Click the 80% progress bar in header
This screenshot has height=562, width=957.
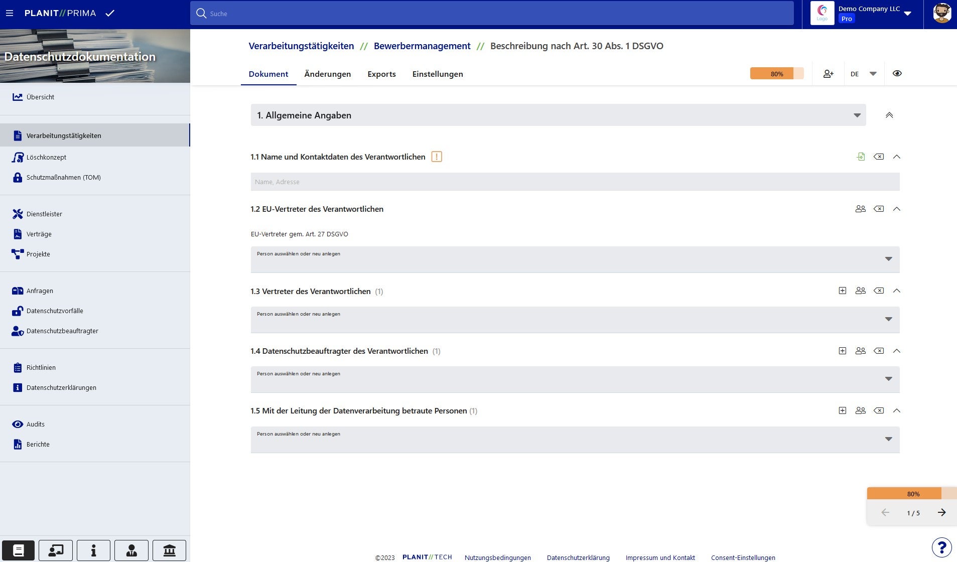click(777, 73)
